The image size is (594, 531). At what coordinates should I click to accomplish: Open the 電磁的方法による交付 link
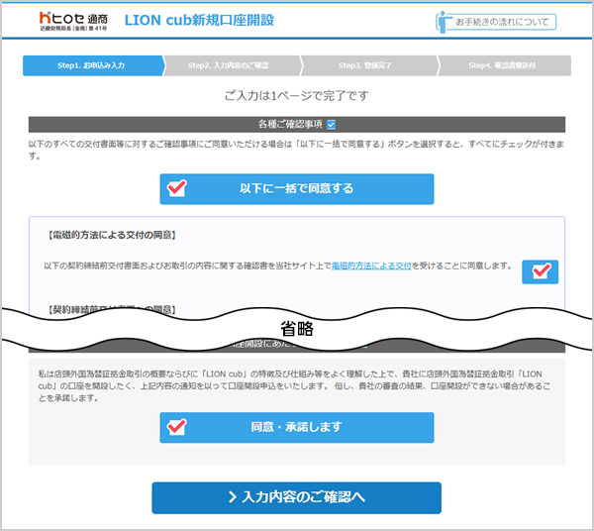pyautogui.click(x=371, y=266)
